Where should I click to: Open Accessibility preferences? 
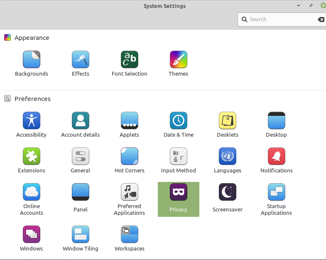(32, 121)
